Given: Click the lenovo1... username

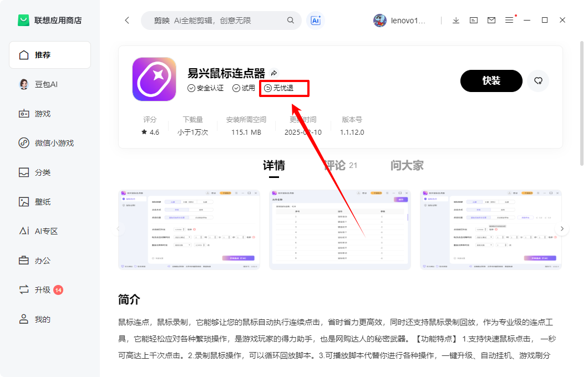Looking at the screenshot, I should tap(408, 21).
